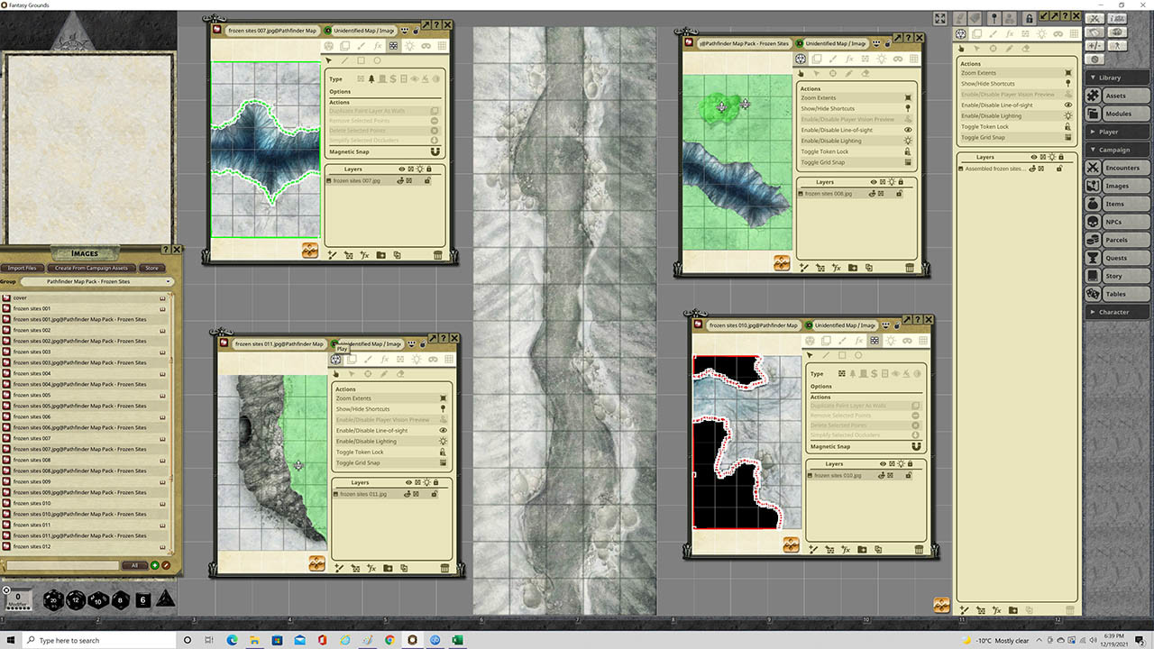
Task: Open the Group dropdown showing Pathfinder Map Pack
Action: (99, 281)
